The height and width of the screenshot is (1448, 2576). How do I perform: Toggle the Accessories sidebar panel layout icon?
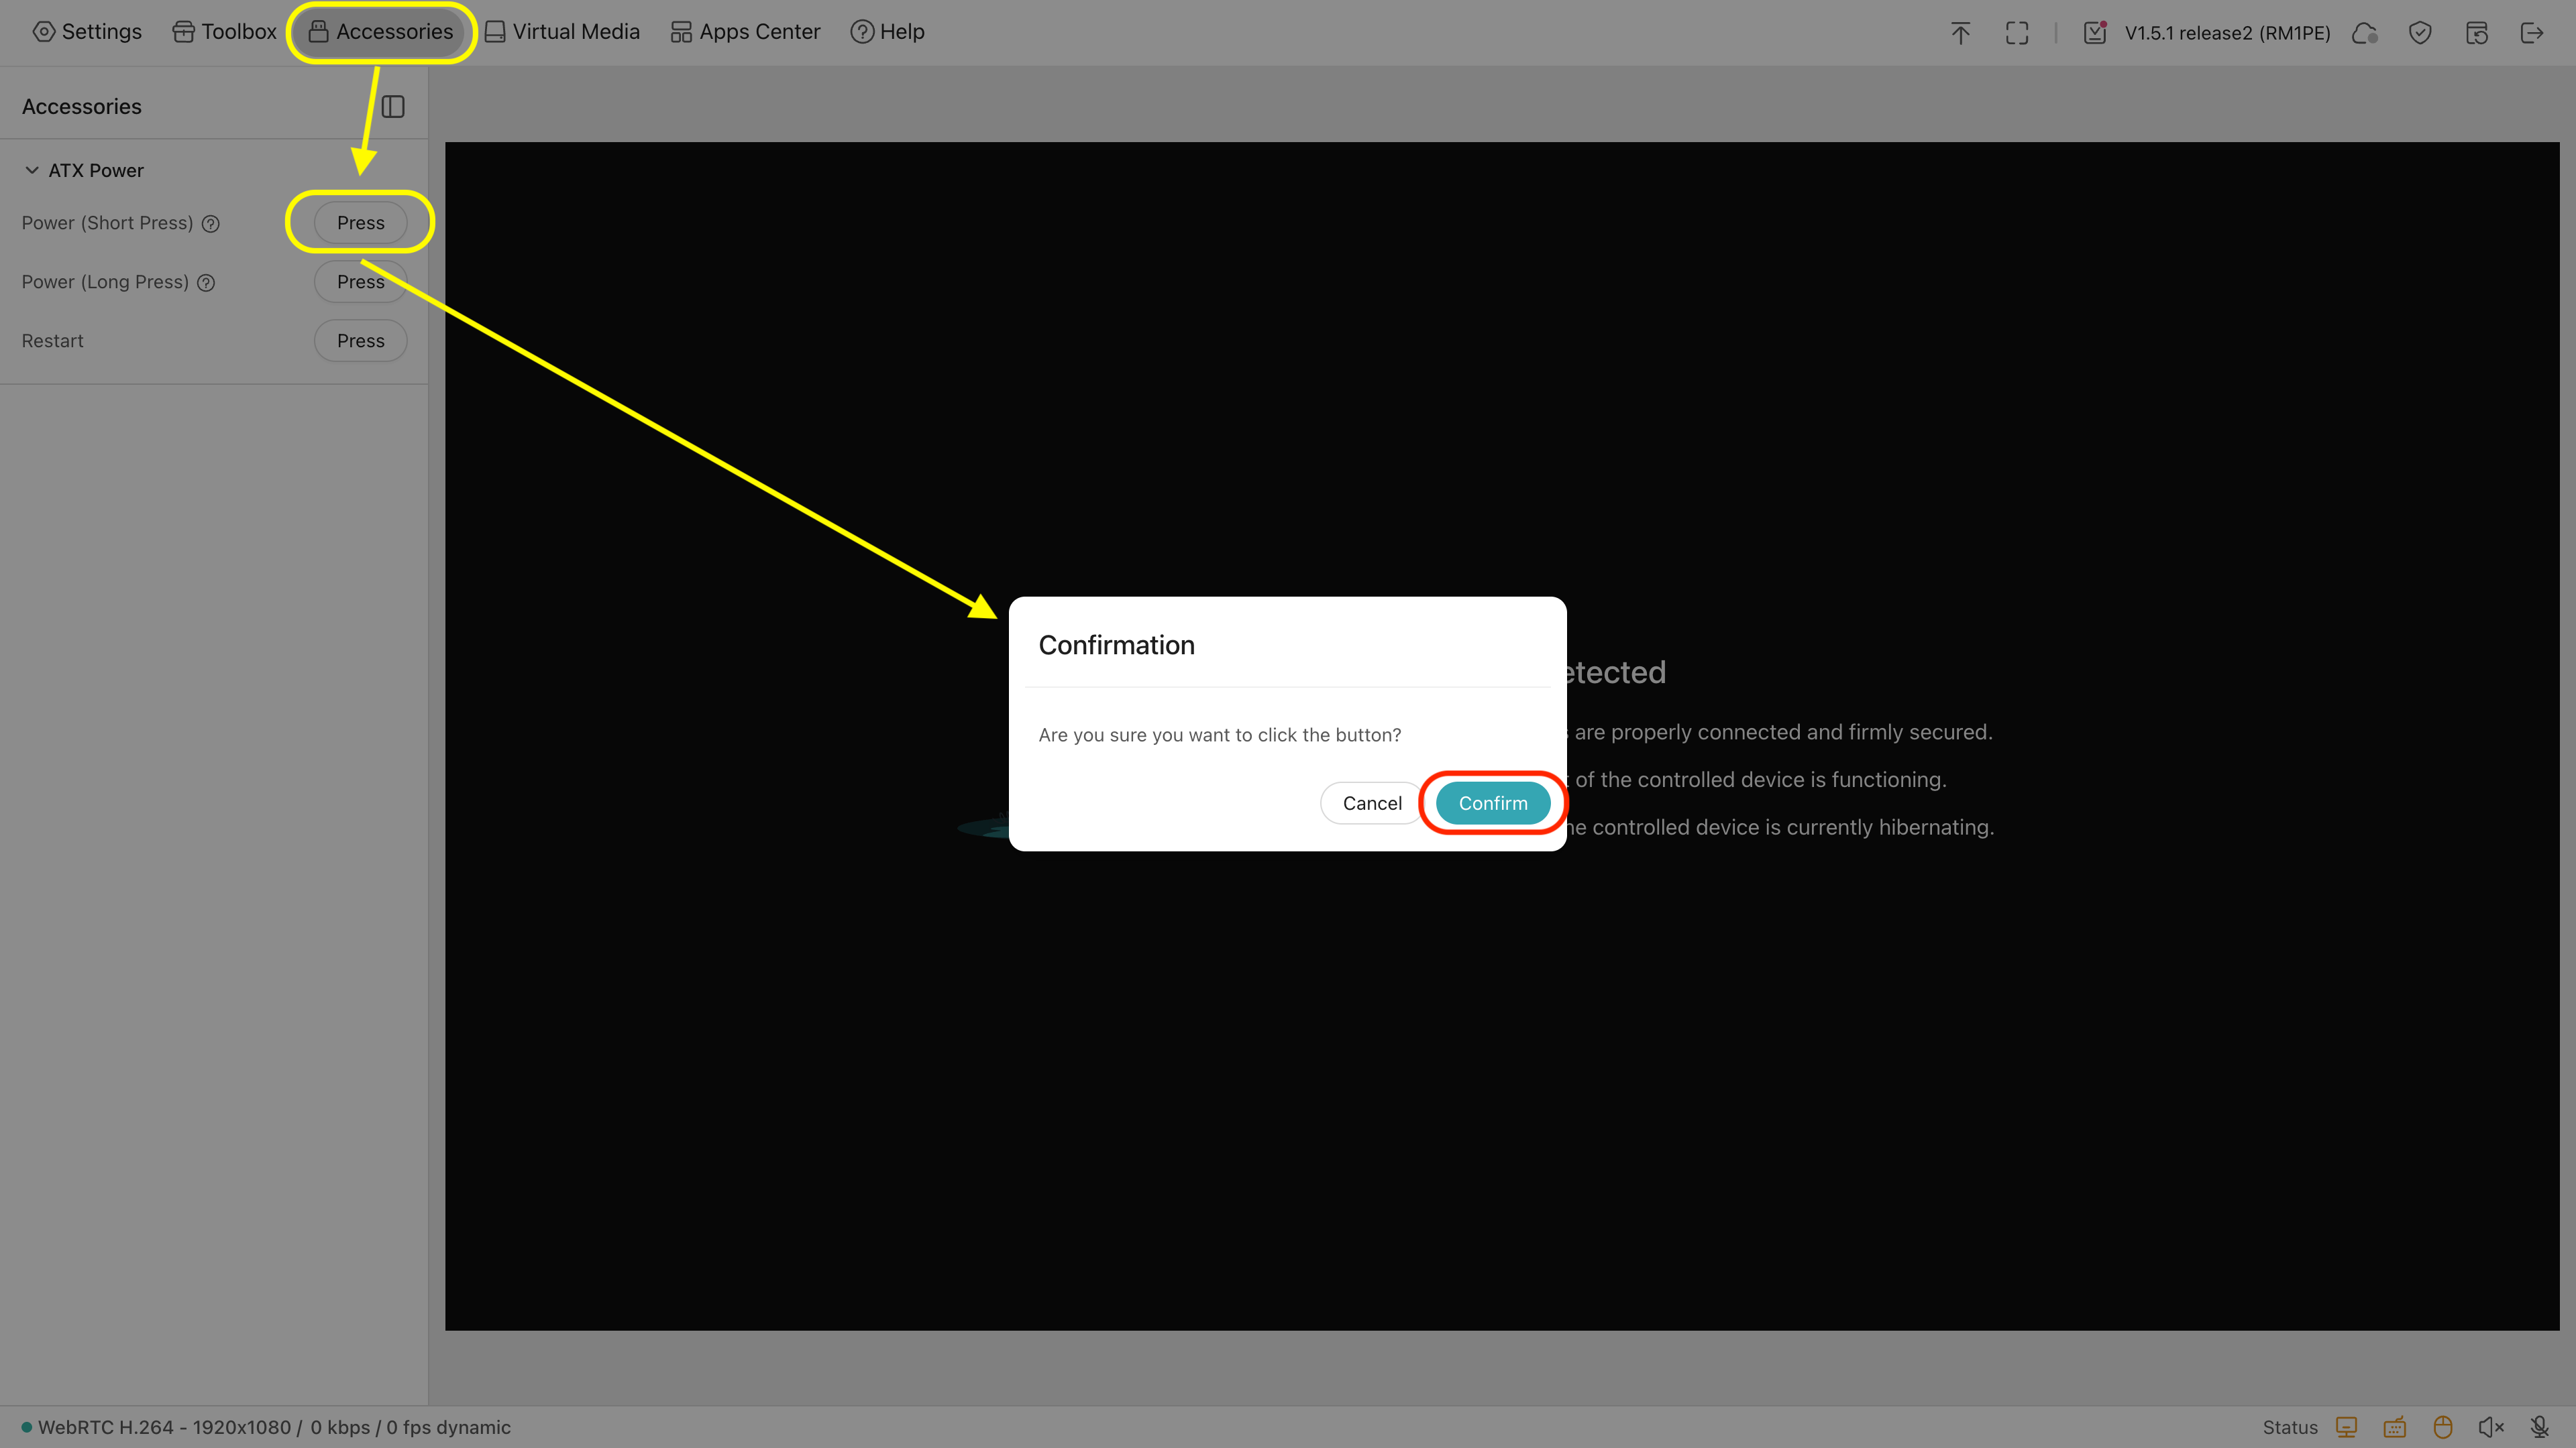(x=393, y=107)
